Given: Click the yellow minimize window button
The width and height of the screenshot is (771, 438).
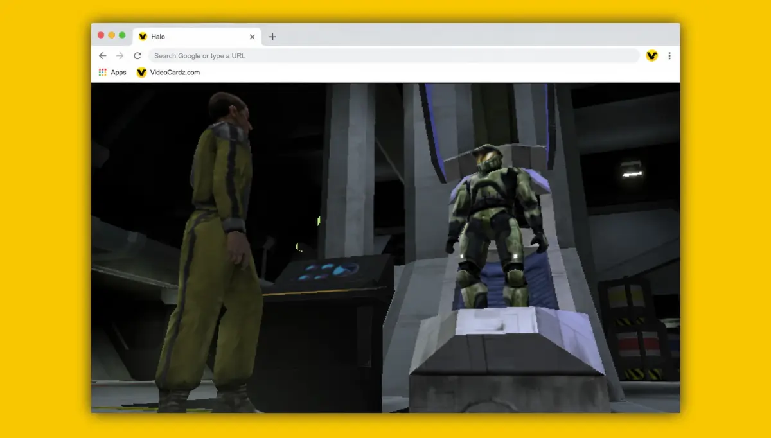Looking at the screenshot, I should (x=112, y=35).
